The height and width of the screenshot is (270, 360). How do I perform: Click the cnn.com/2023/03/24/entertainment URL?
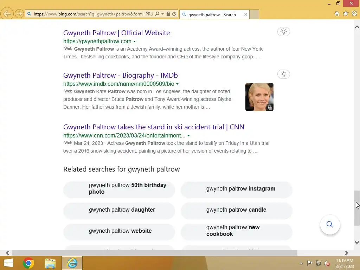[x=124, y=135]
